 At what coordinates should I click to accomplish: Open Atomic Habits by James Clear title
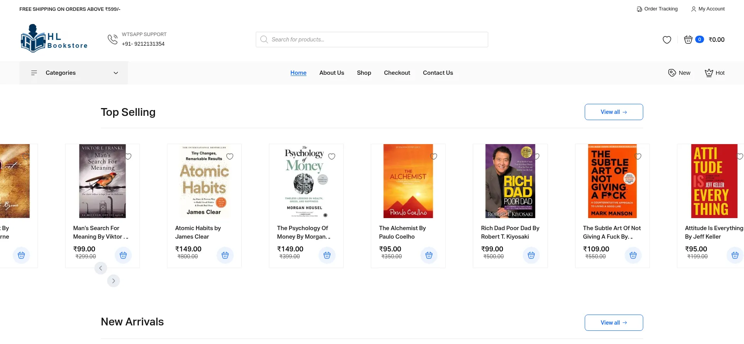pos(198,232)
